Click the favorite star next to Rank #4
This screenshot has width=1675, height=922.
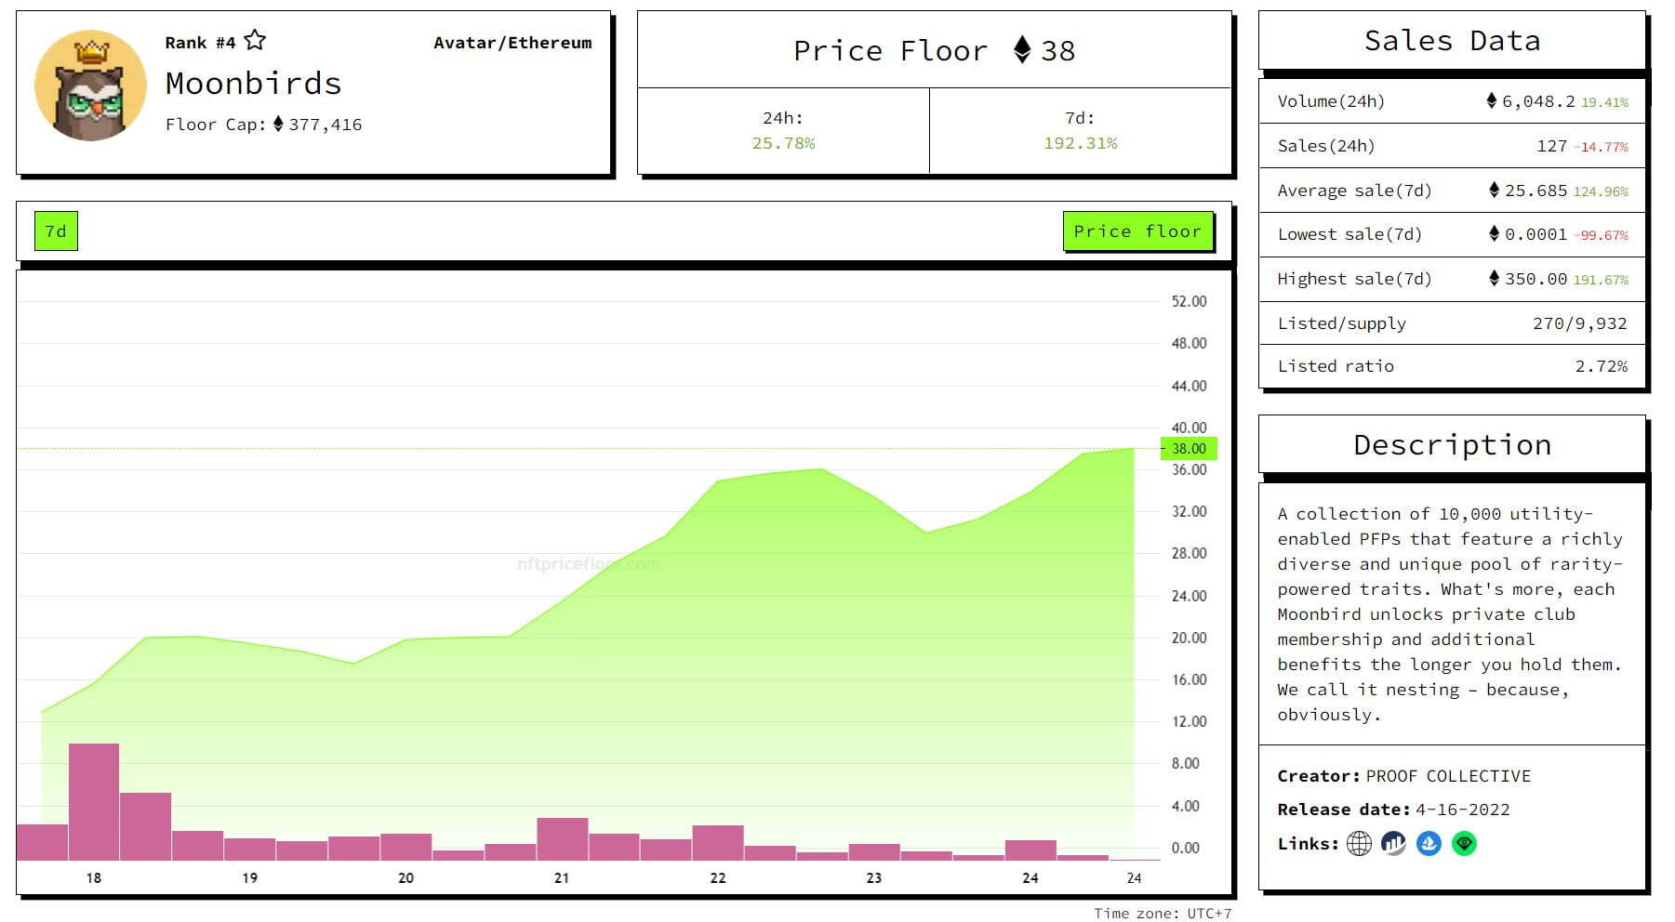pyautogui.click(x=255, y=41)
